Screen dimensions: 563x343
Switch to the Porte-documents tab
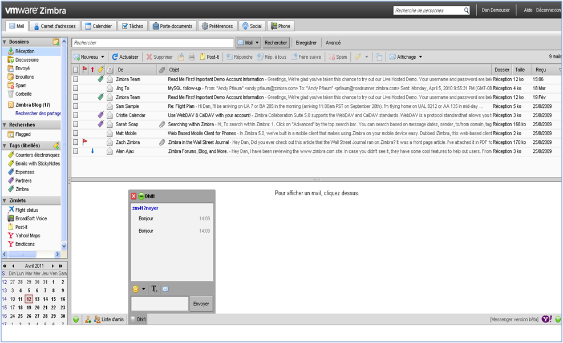[172, 26]
